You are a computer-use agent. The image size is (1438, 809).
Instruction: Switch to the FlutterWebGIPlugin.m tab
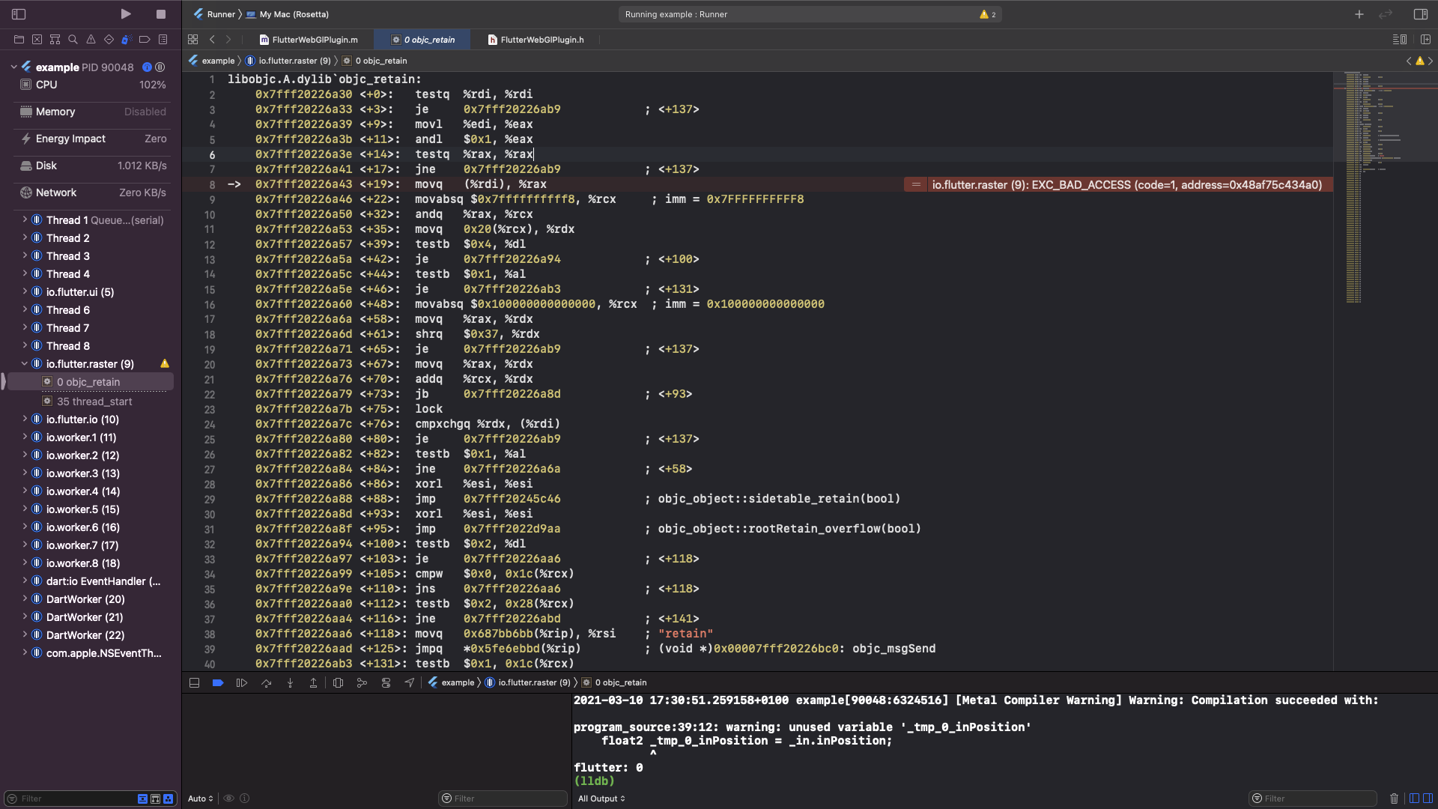point(308,39)
